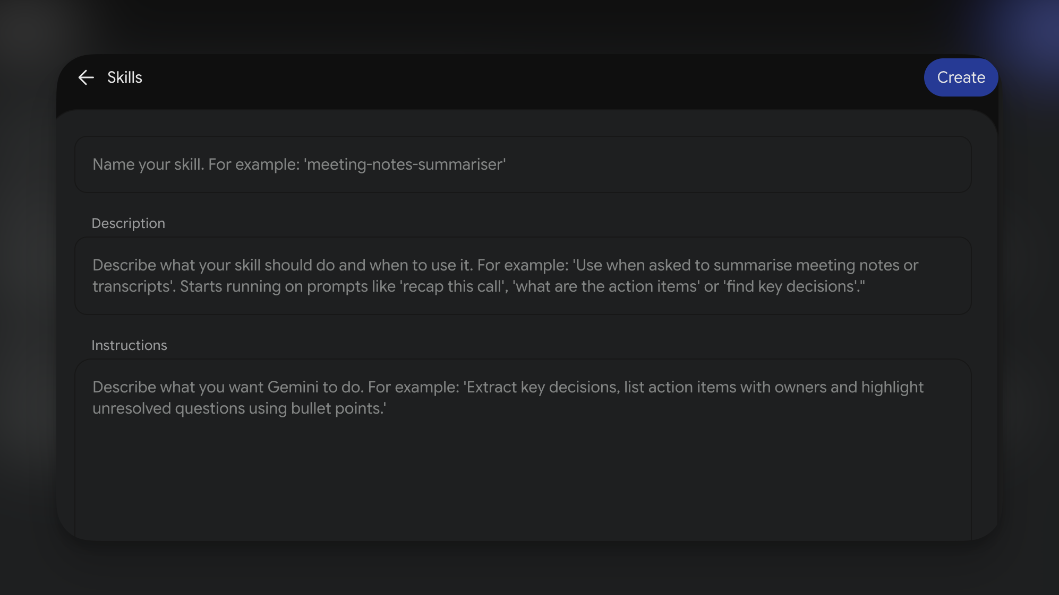Focus the skill name input field
This screenshot has width=1059, height=595.
[x=523, y=164]
